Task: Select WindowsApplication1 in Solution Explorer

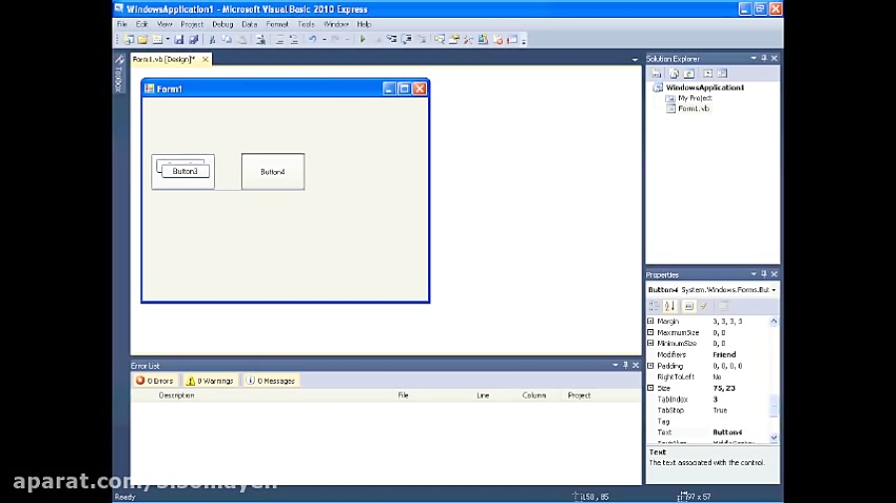Action: click(x=705, y=87)
